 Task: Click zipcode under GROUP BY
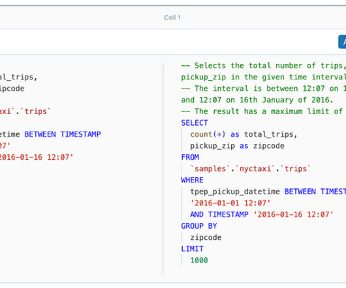tap(206, 237)
